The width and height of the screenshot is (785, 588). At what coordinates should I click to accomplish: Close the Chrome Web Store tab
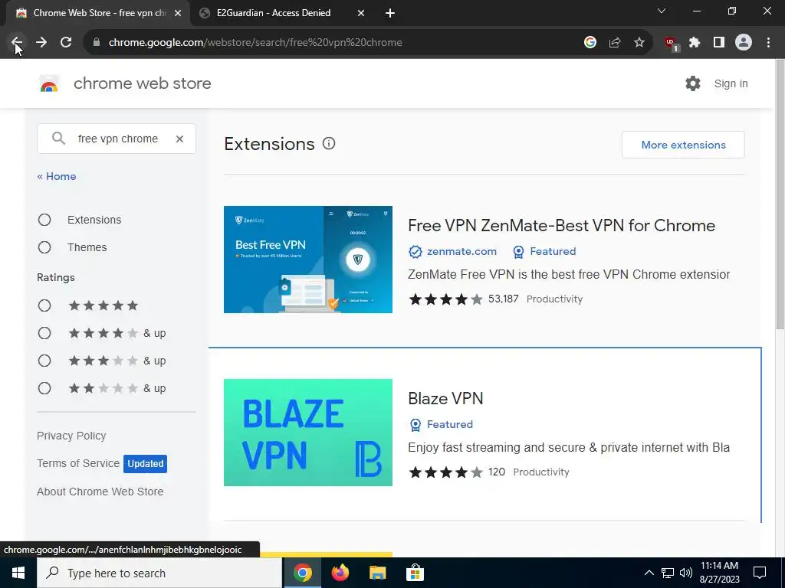(178, 13)
